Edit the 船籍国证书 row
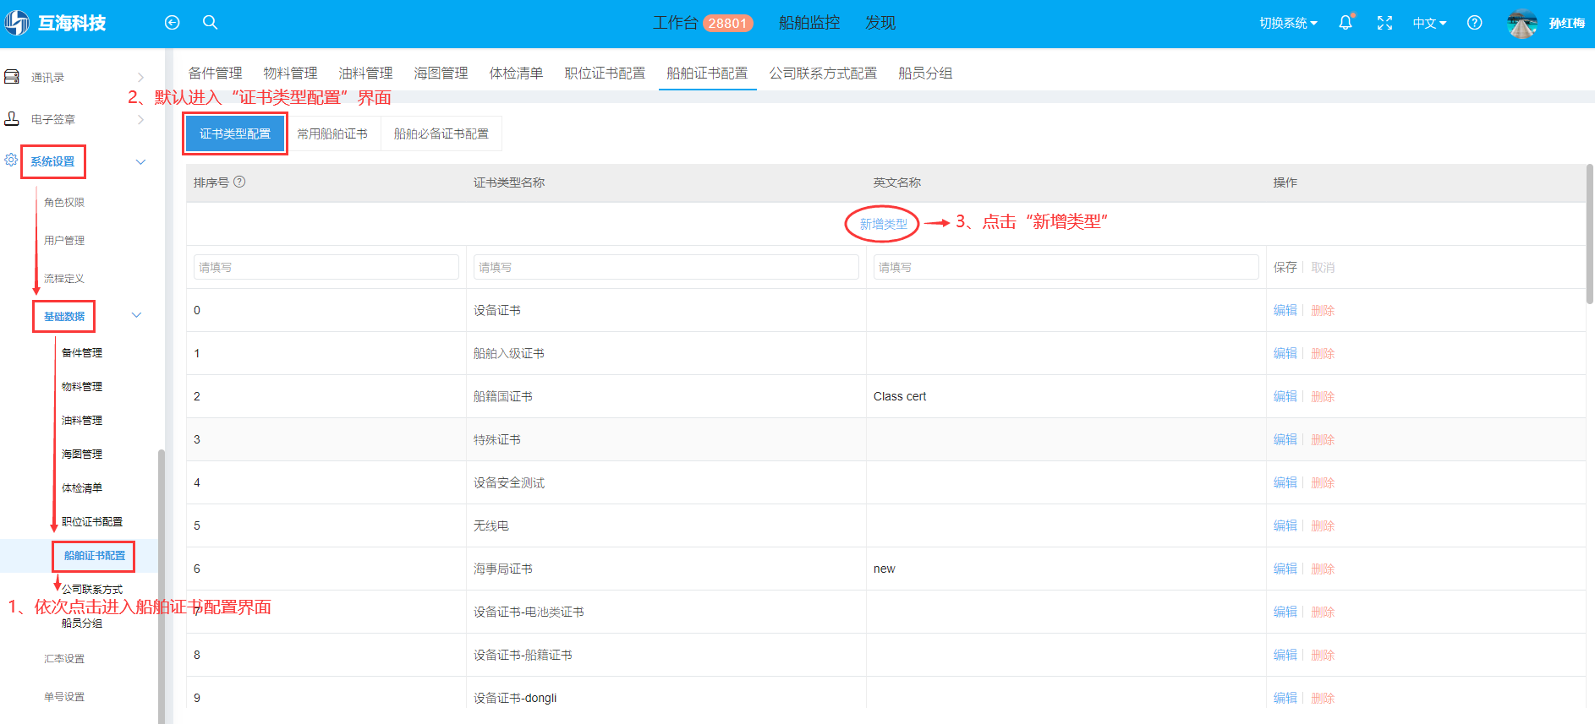 (x=1285, y=396)
